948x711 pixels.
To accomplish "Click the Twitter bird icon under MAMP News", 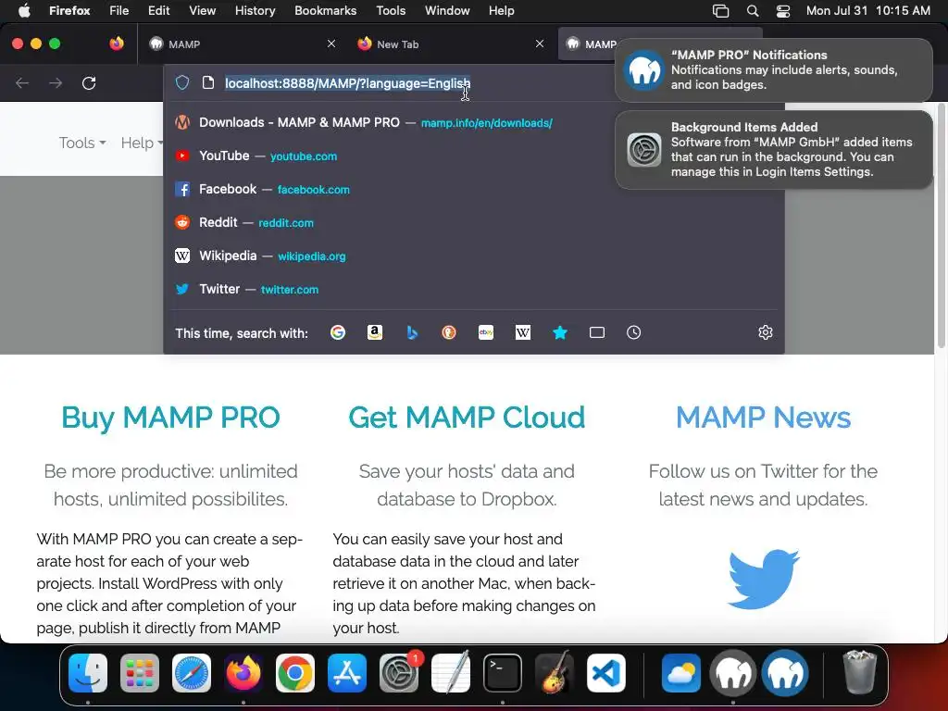I will 763,579.
